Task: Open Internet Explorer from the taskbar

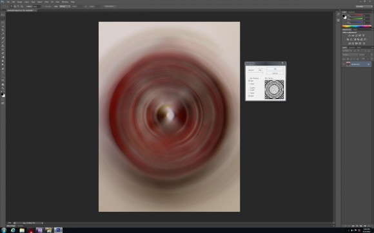Action: (13, 230)
